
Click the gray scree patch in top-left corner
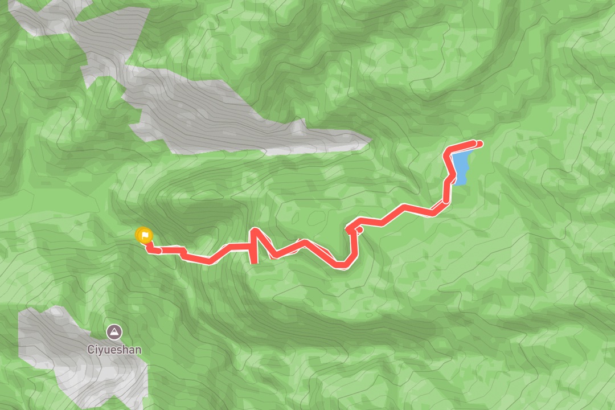(47, 16)
